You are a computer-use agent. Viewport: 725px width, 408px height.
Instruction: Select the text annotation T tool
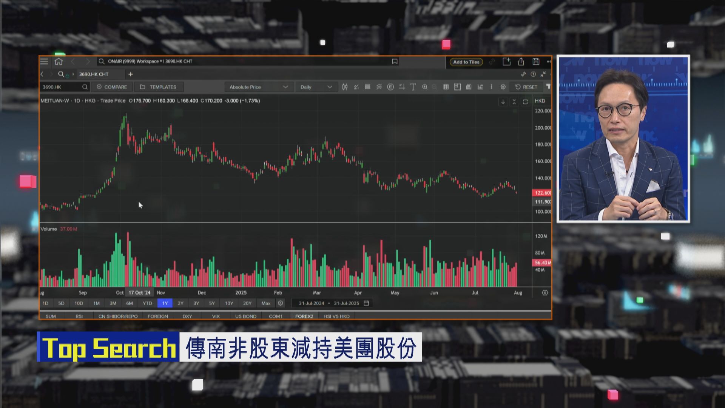[413, 87]
